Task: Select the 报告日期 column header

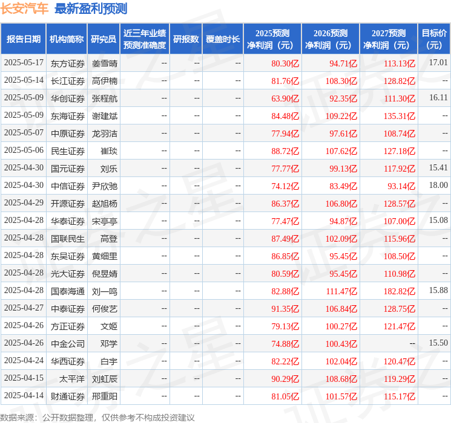Action: (x=23, y=39)
